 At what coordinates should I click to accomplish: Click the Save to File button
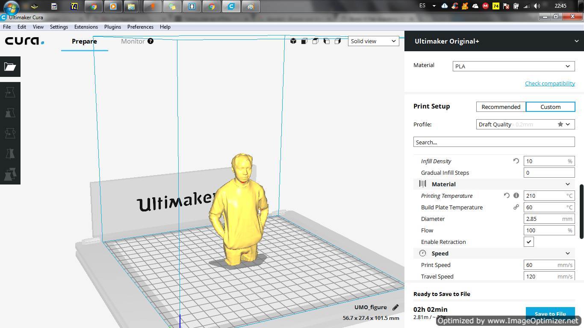550,313
